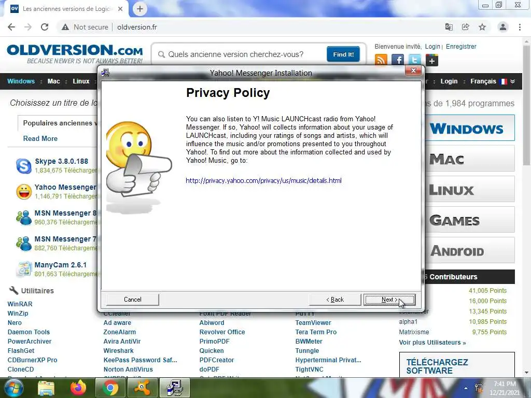The width and height of the screenshot is (531, 398).
Task: Navigate forward in Chrome
Action: click(28, 27)
